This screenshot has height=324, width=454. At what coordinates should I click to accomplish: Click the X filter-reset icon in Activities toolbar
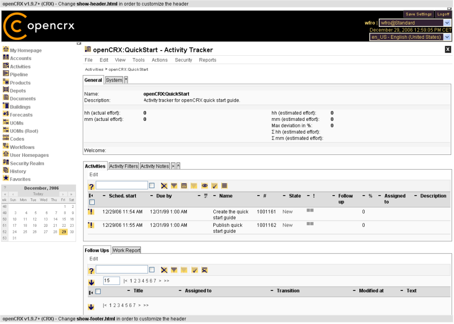click(164, 186)
